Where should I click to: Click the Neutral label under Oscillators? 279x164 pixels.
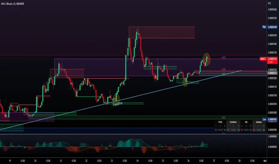coord(233,130)
